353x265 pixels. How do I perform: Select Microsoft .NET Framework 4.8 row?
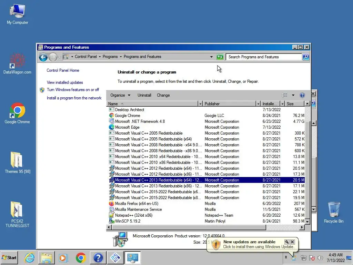[x=205, y=121]
